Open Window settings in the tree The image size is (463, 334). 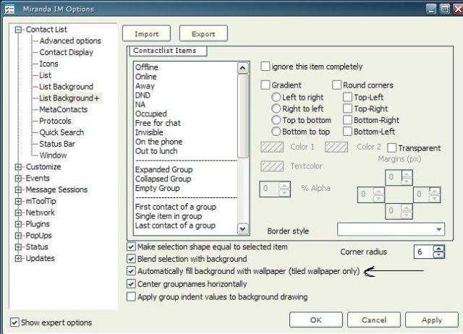pos(53,155)
